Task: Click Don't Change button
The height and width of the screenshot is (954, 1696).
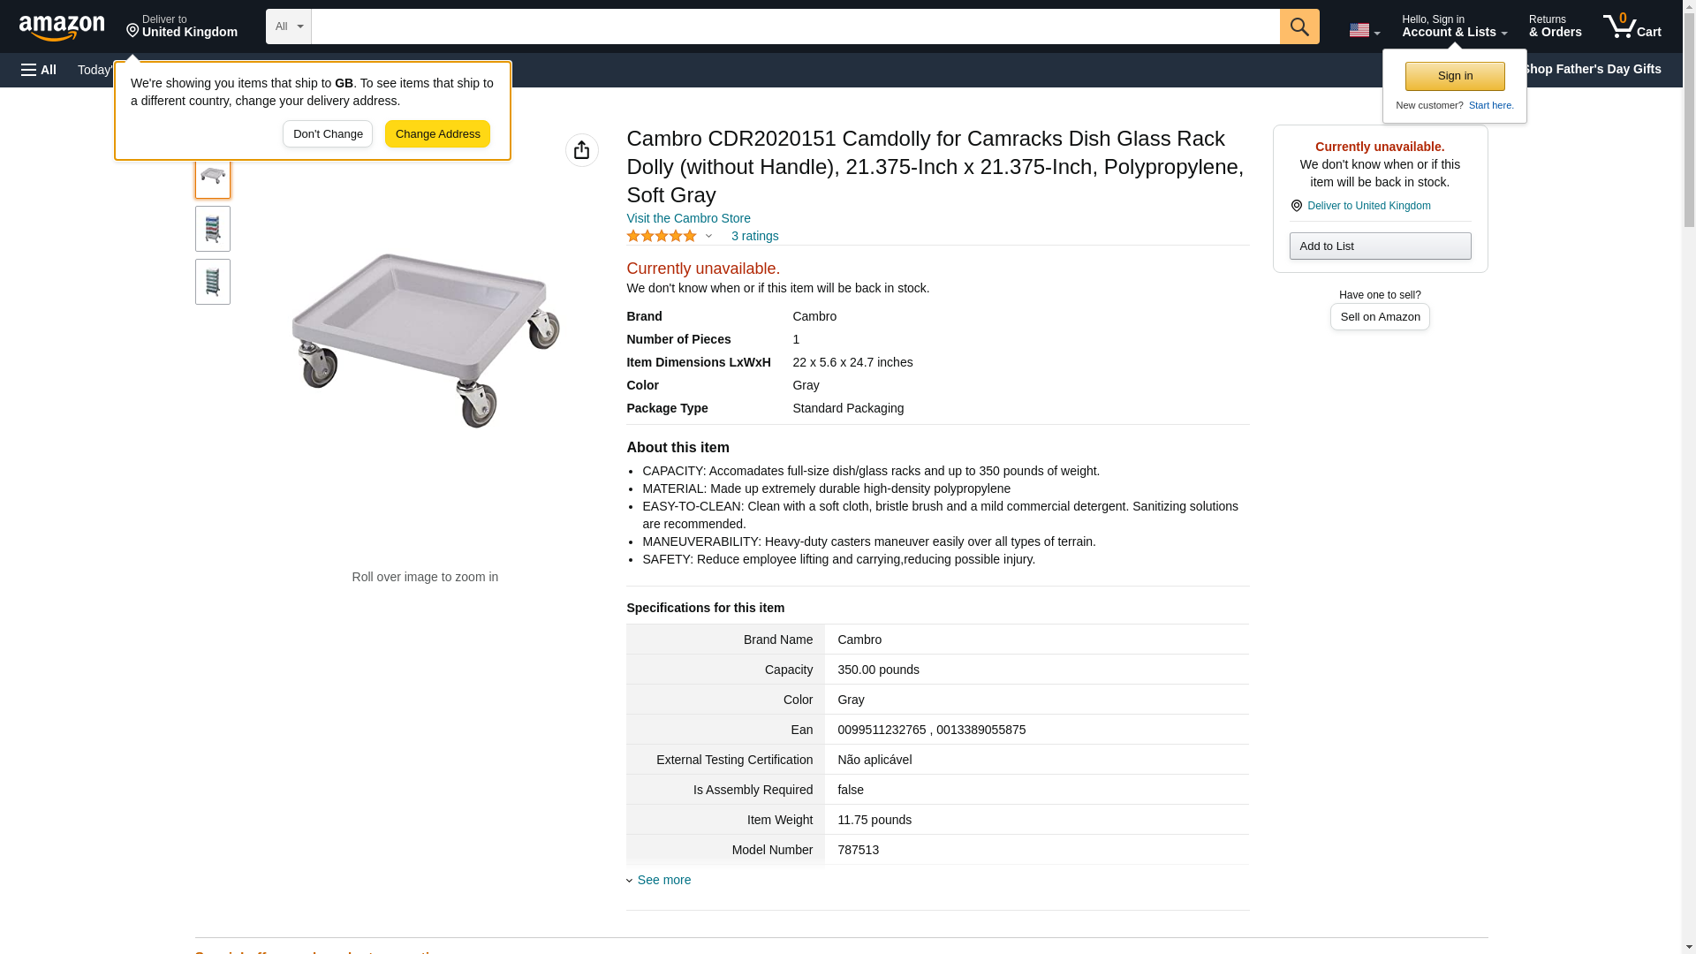Action: tap(328, 134)
